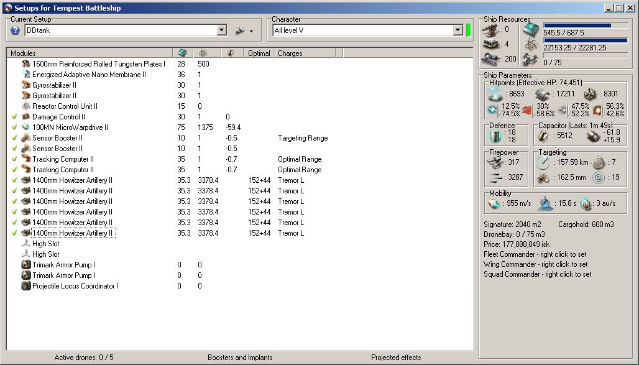639x365 pixels.
Task: Open Projected effects
Action: click(x=396, y=358)
